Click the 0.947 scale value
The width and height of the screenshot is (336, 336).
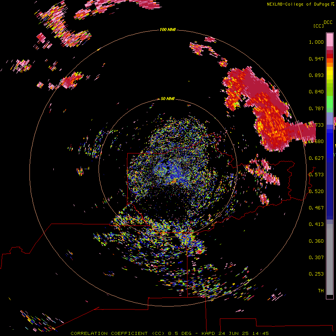tap(316, 59)
